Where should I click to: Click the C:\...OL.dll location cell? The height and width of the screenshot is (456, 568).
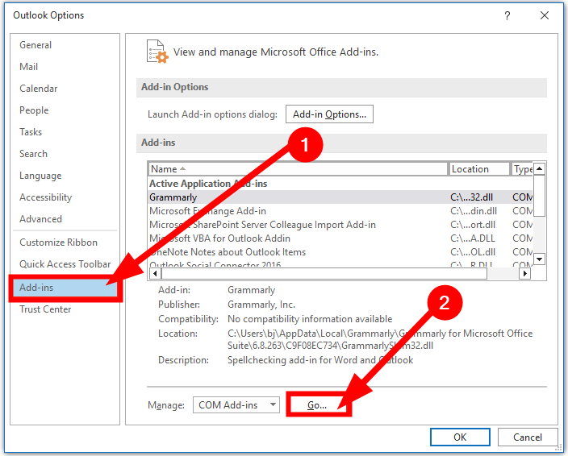click(x=472, y=252)
